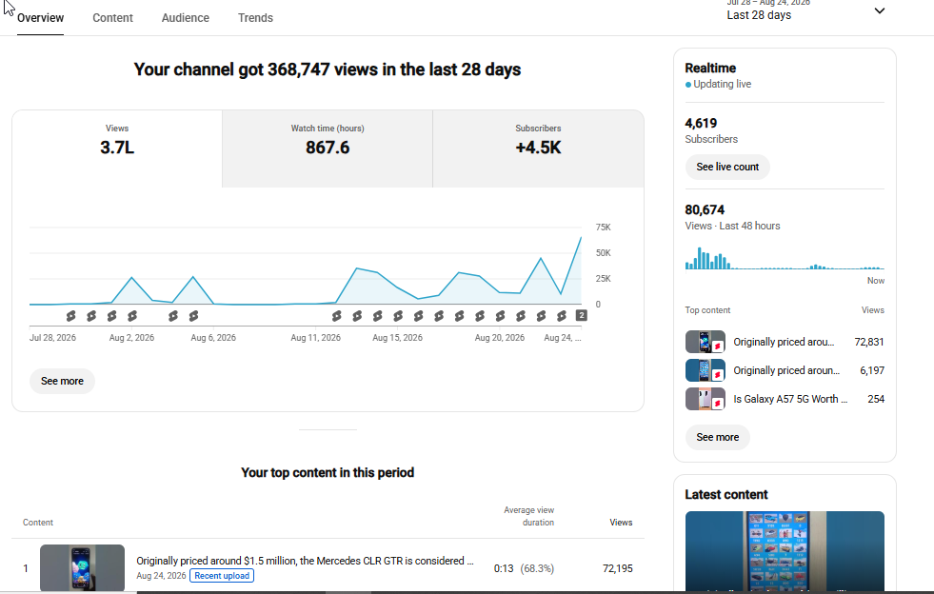Image resolution: width=934 pixels, height=594 pixels.
Task: Click See more in the Realtime panel
Action: tap(717, 437)
